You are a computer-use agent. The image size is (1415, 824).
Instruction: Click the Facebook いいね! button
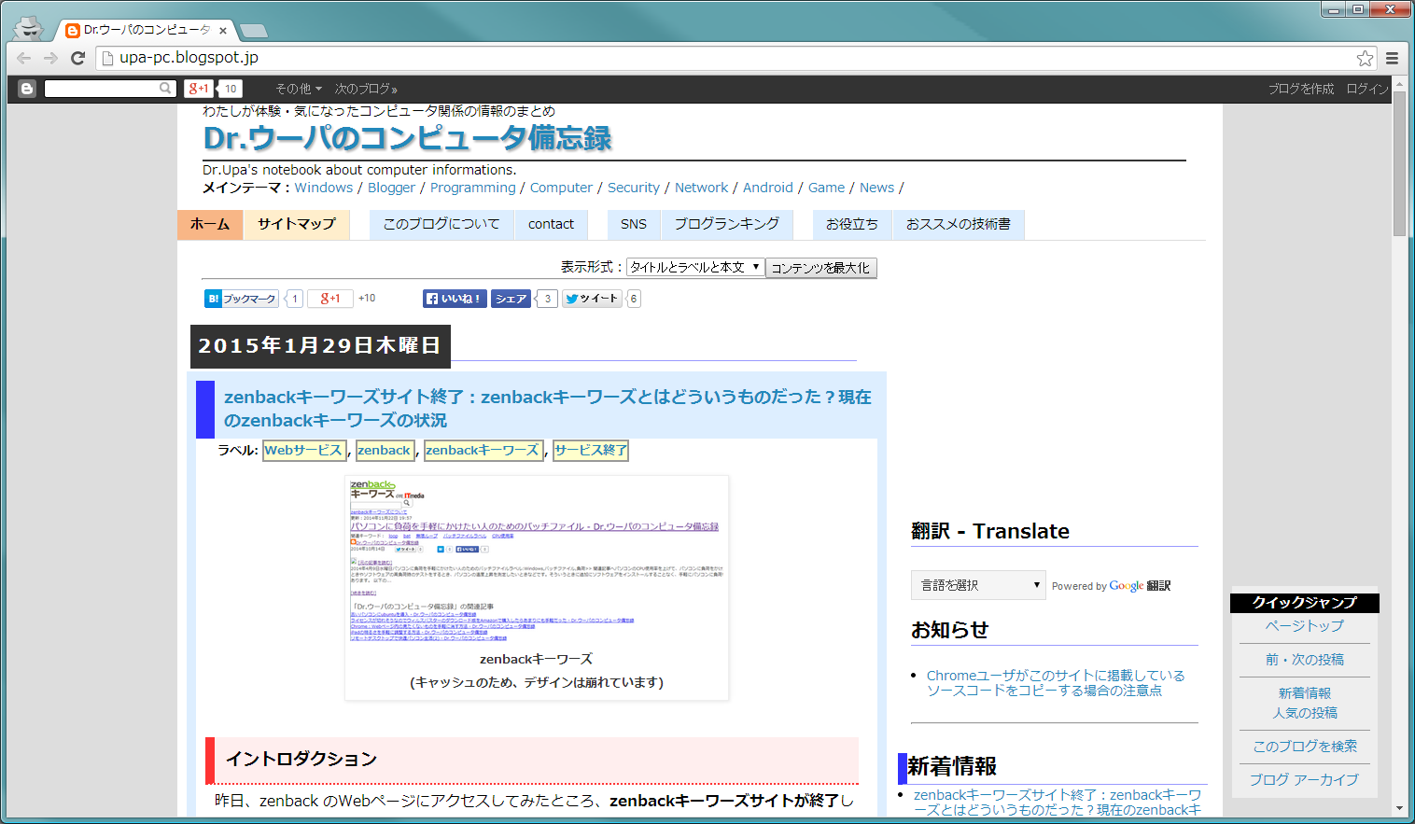(455, 299)
